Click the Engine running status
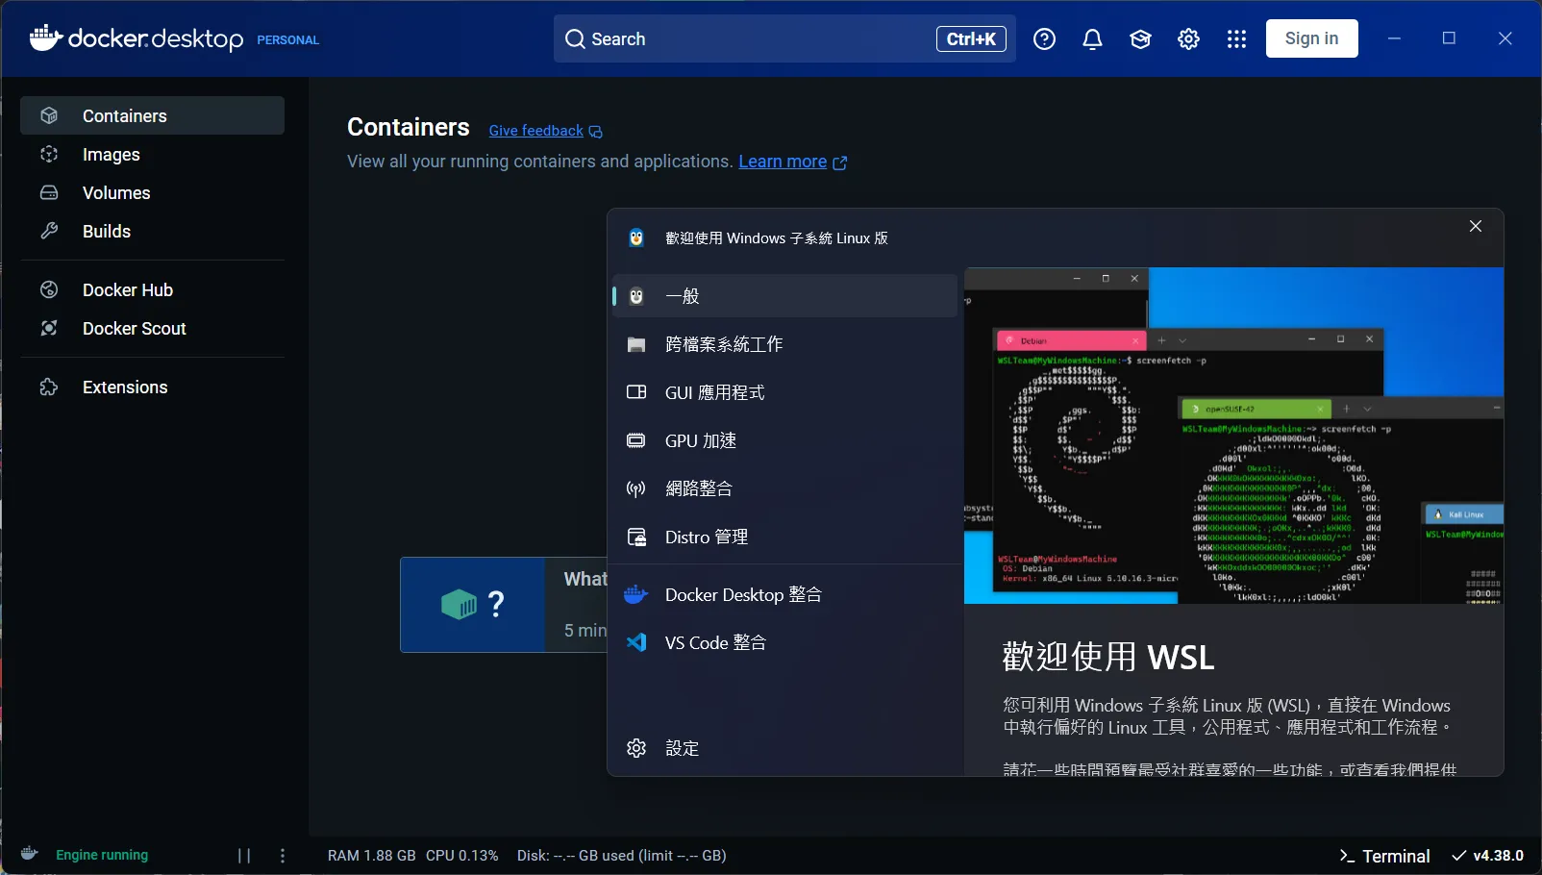Viewport: 1542px width, 875px height. coord(102,855)
